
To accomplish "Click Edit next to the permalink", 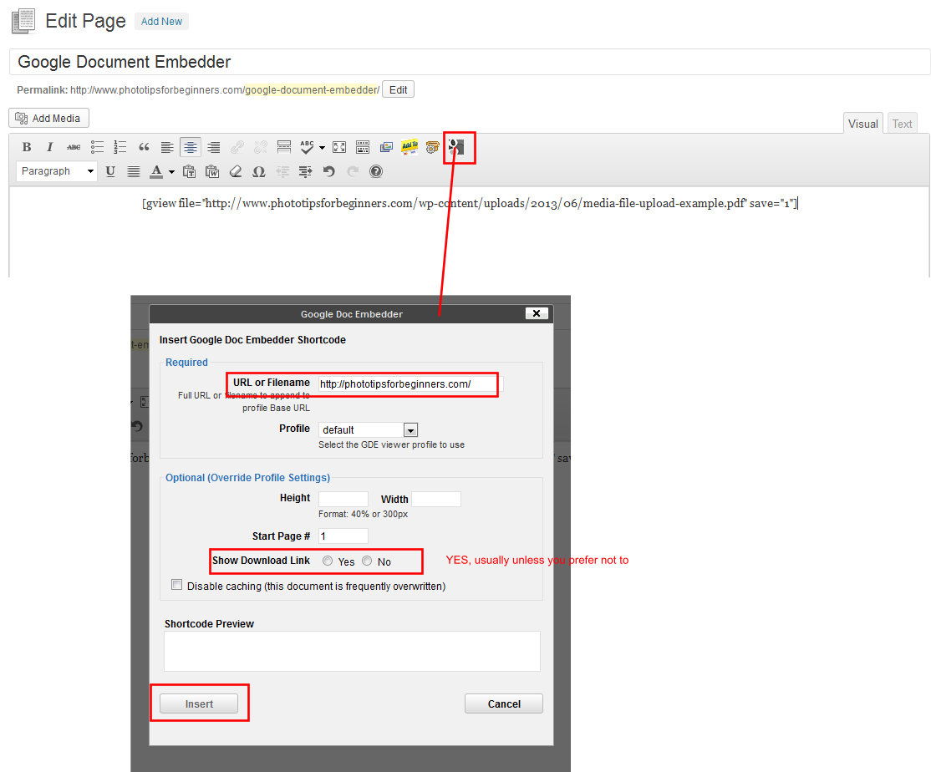I will [x=398, y=89].
